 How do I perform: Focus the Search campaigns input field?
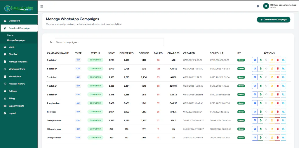[x=109, y=42]
